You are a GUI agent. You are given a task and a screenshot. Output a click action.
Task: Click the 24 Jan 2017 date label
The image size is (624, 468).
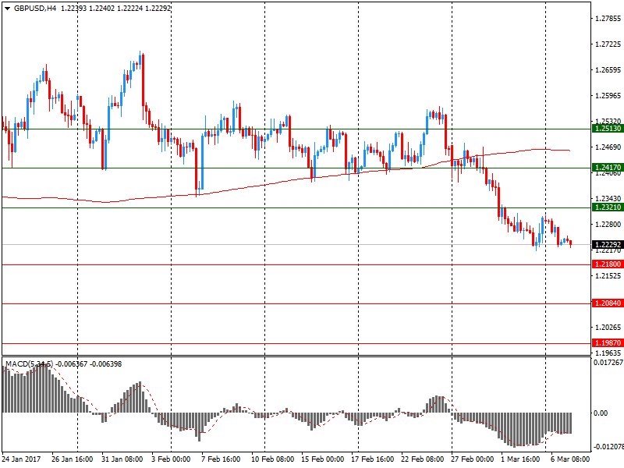21,459
